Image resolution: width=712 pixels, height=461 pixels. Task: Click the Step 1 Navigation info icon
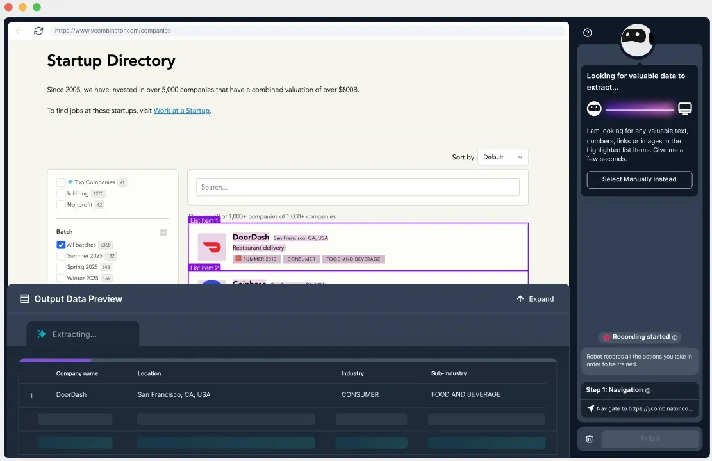click(648, 390)
